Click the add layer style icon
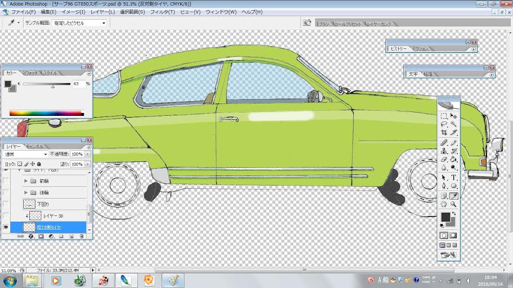 [31, 236]
